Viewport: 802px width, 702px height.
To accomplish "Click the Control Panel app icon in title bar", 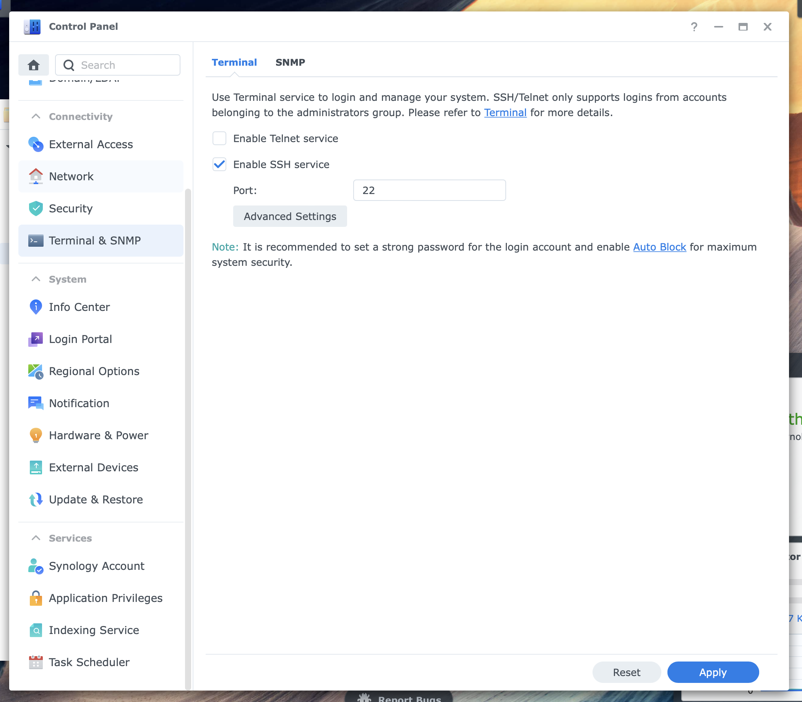I will pyautogui.click(x=32, y=27).
